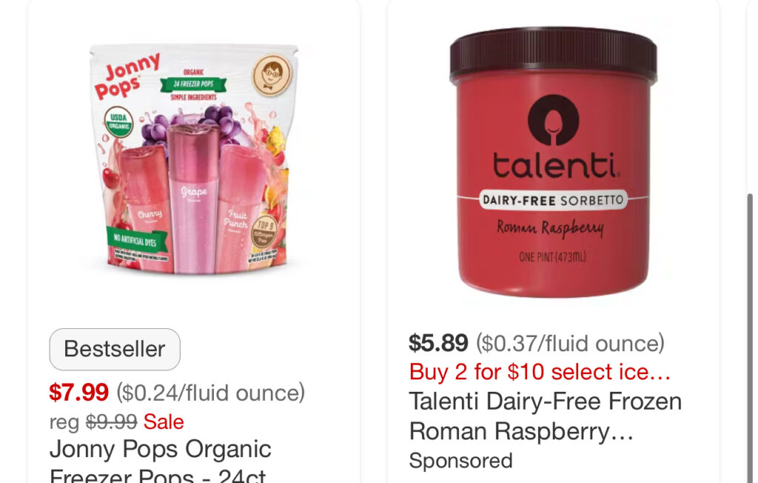Click the dark lid of the Talenti jar
758x483 pixels.
pyautogui.click(x=553, y=54)
